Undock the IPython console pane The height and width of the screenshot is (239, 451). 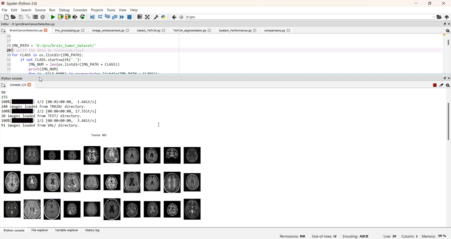click(x=445, y=79)
